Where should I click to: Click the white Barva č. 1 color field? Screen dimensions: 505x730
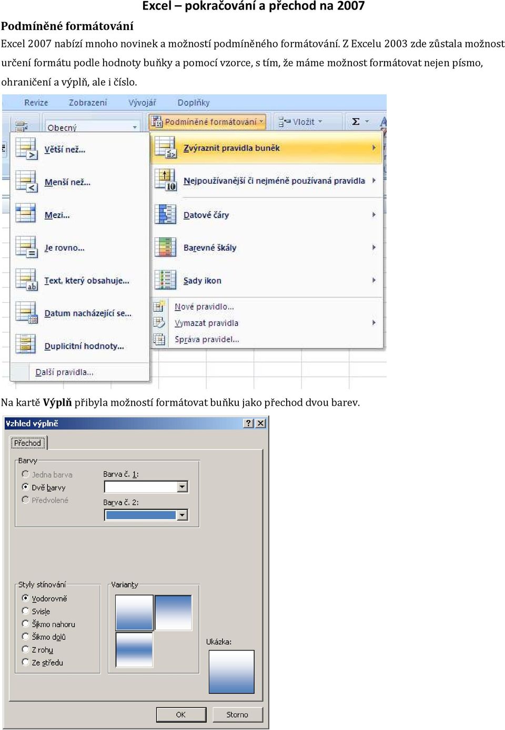click(x=141, y=487)
